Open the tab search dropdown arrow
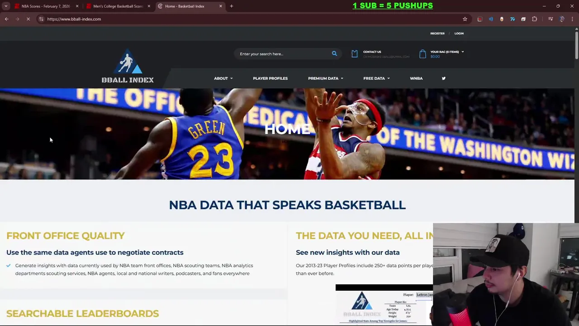The image size is (579, 326). [6, 6]
